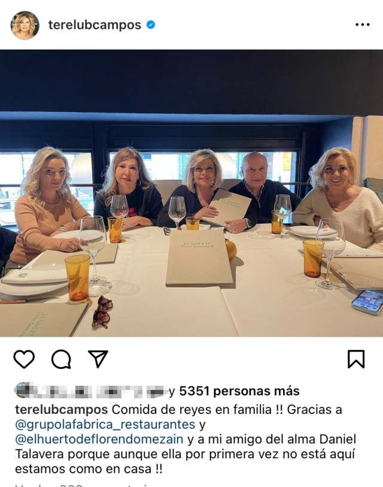Save post with bookmark icon

(356, 359)
